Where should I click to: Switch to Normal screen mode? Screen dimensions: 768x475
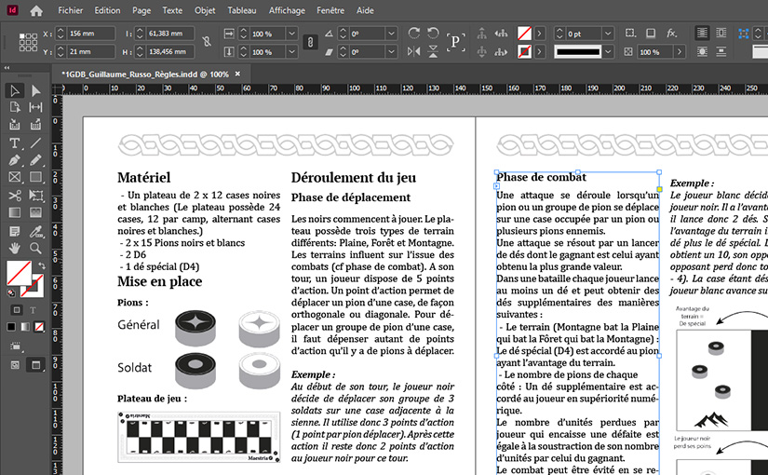point(15,365)
